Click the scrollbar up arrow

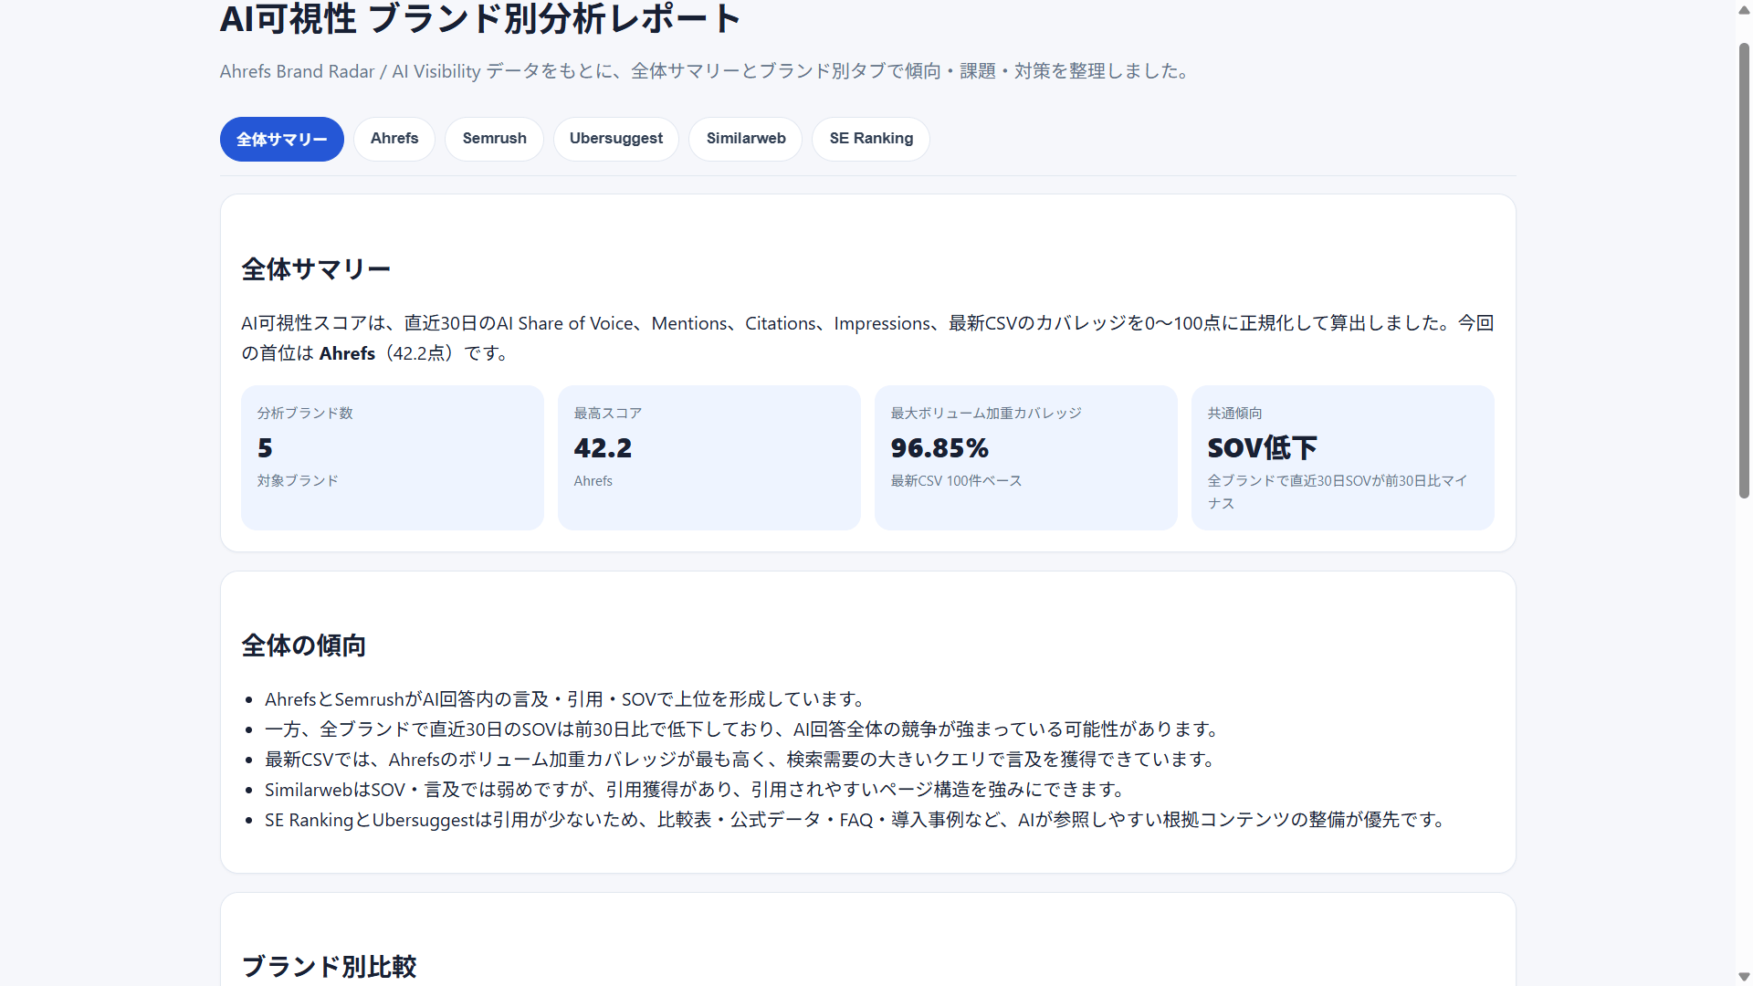[1744, 9]
